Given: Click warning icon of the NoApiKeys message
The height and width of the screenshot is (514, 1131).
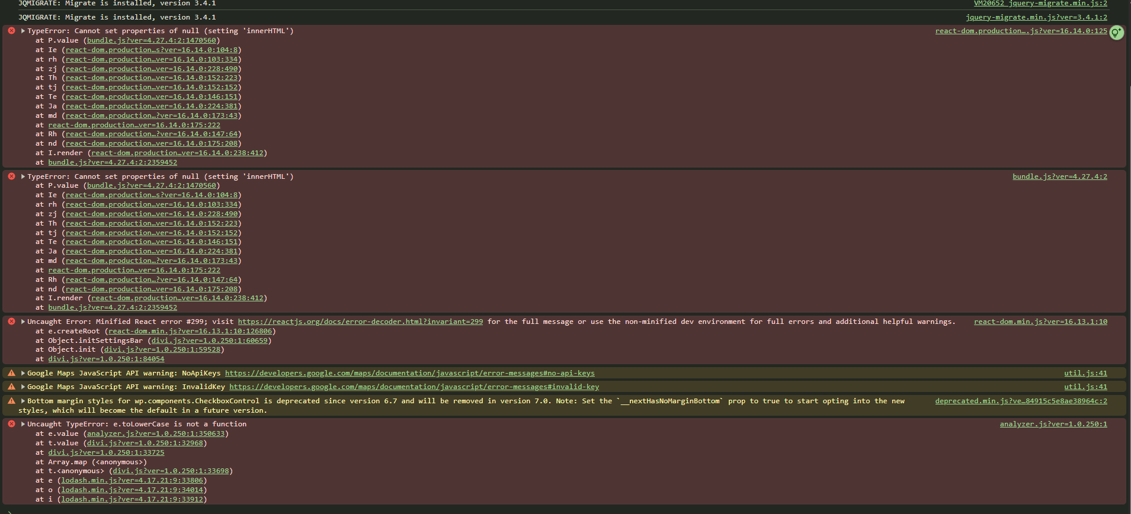Looking at the screenshot, I should (x=11, y=373).
